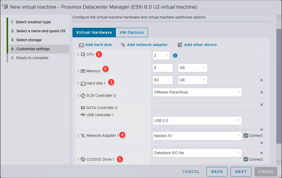282x178 pixels.
Task: Click the CD/DVD Drive 1 disc icon
Action: 83,159
